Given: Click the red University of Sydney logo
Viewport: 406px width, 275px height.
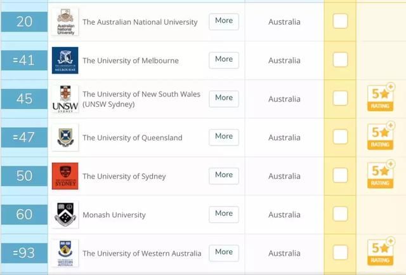Looking at the screenshot, I should (x=65, y=176).
